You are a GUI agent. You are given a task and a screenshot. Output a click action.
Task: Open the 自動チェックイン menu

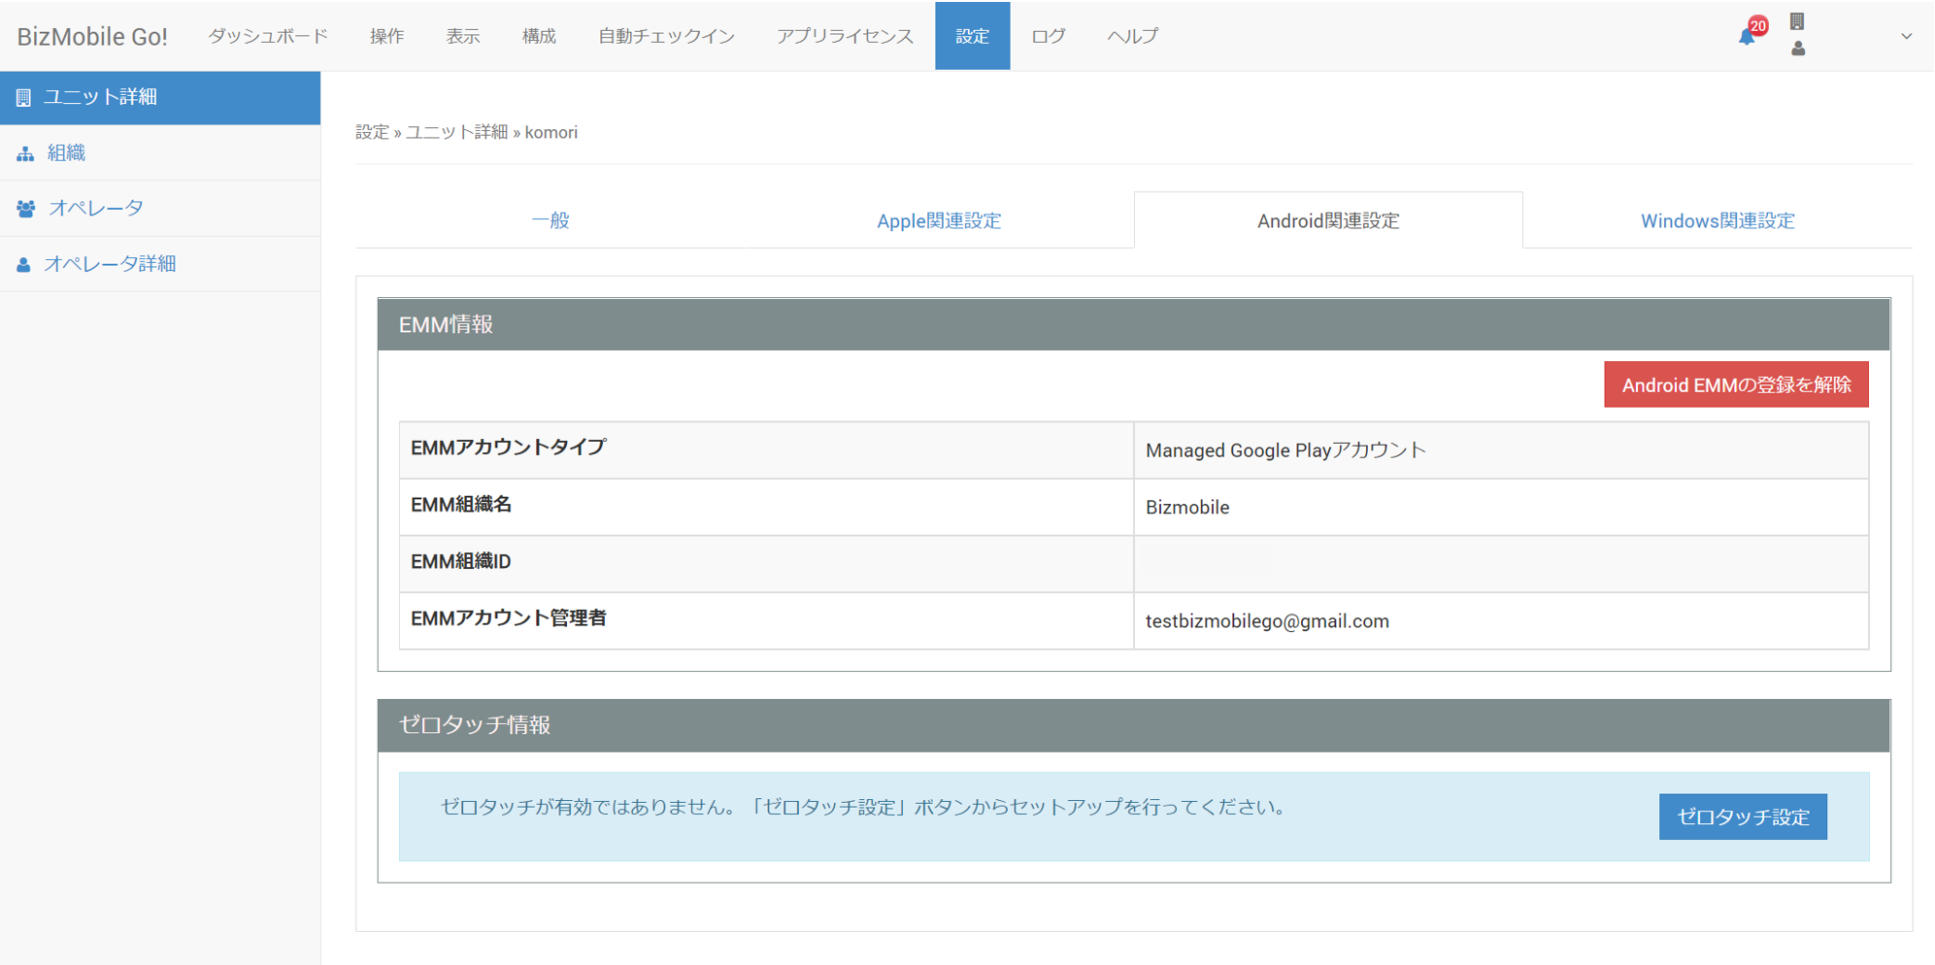(666, 36)
